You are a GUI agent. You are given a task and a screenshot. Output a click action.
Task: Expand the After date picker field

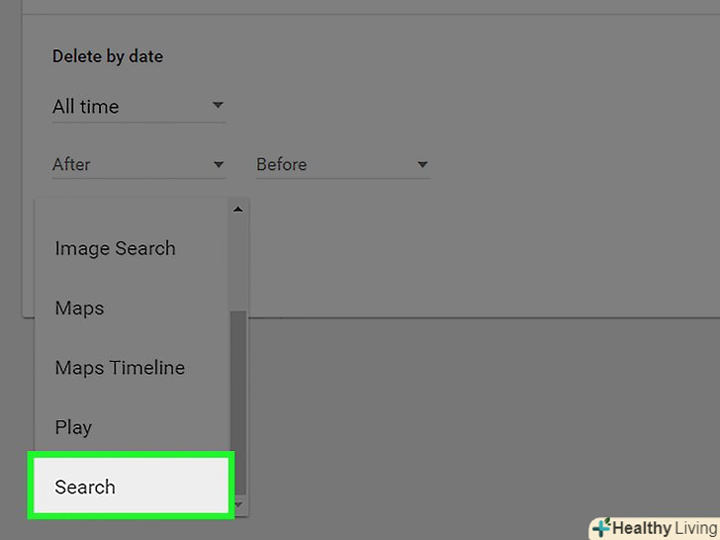(x=138, y=164)
